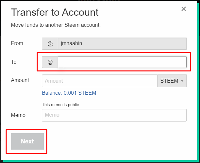Close the Transfer to Account dialog

coord(184,9)
